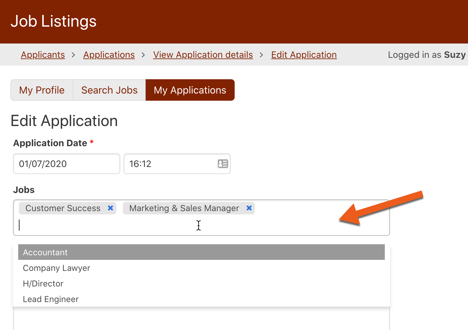Image resolution: width=468 pixels, height=330 pixels.
Task: Click the Customer Success tag label
Action: [63, 208]
